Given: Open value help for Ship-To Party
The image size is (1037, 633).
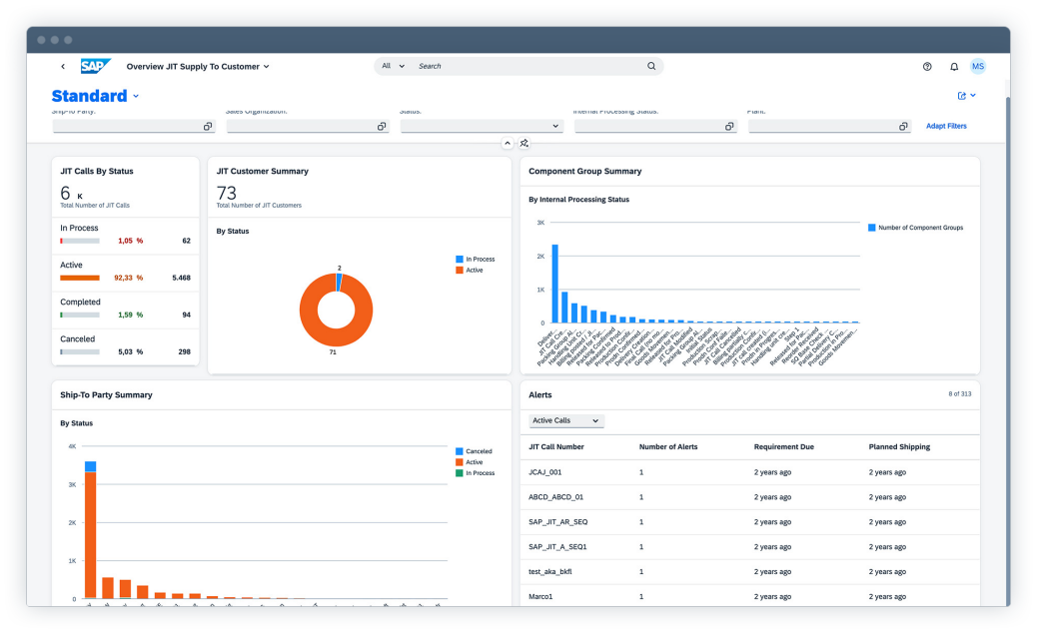Looking at the screenshot, I should (x=208, y=127).
